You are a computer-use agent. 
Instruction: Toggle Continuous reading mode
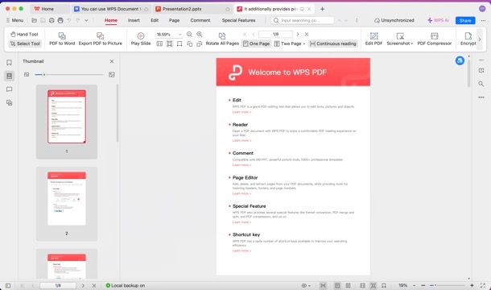tap(333, 43)
